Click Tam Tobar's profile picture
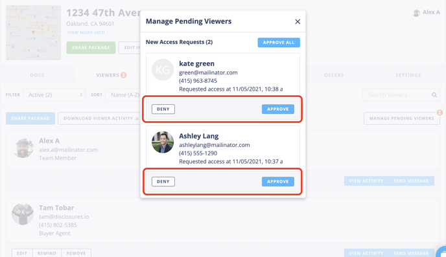This screenshot has width=446, height=257. click(x=23, y=214)
